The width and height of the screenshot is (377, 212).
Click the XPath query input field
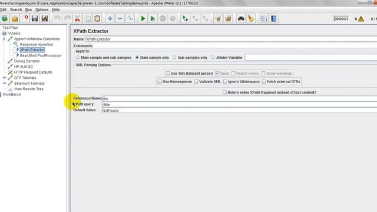(239, 105)
